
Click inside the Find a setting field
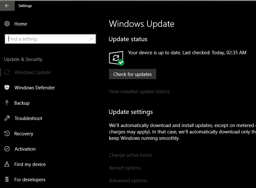point(48,39)
